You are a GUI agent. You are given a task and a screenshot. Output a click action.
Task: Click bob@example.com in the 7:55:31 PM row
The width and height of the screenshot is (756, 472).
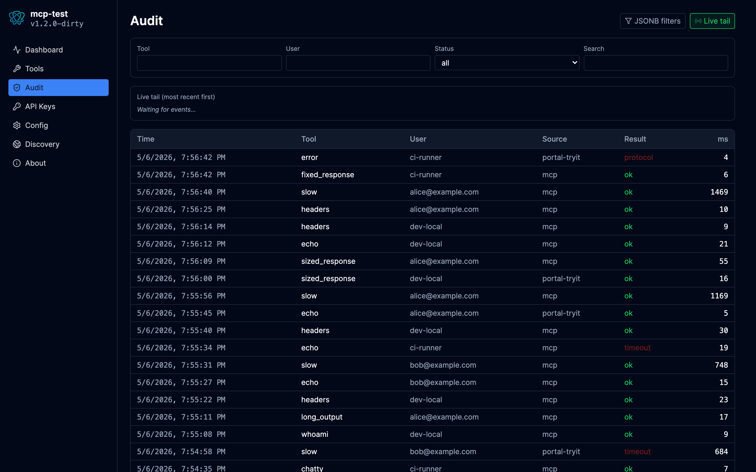(443, 365)
